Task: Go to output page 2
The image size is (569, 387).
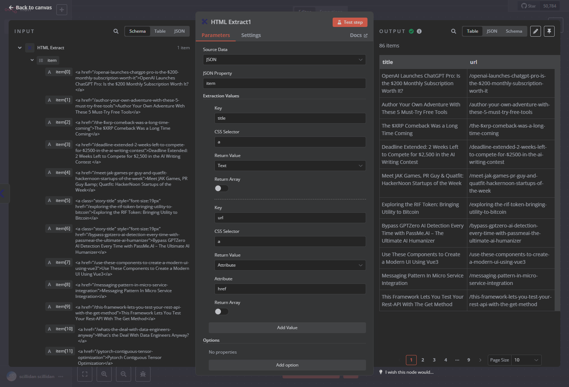Action: point(423,360)
